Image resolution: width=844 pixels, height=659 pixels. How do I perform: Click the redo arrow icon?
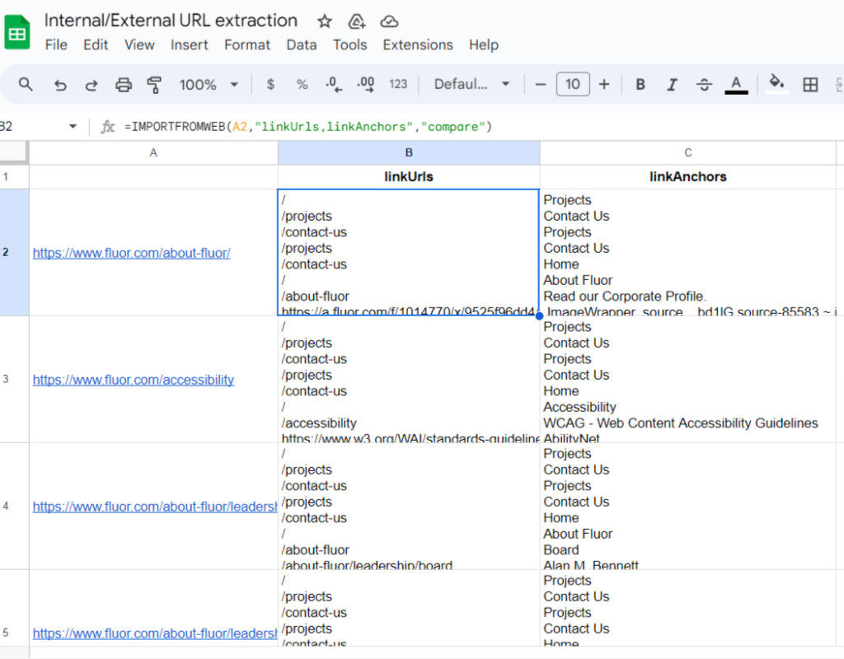pyautogui.click(x=91, y=84)
